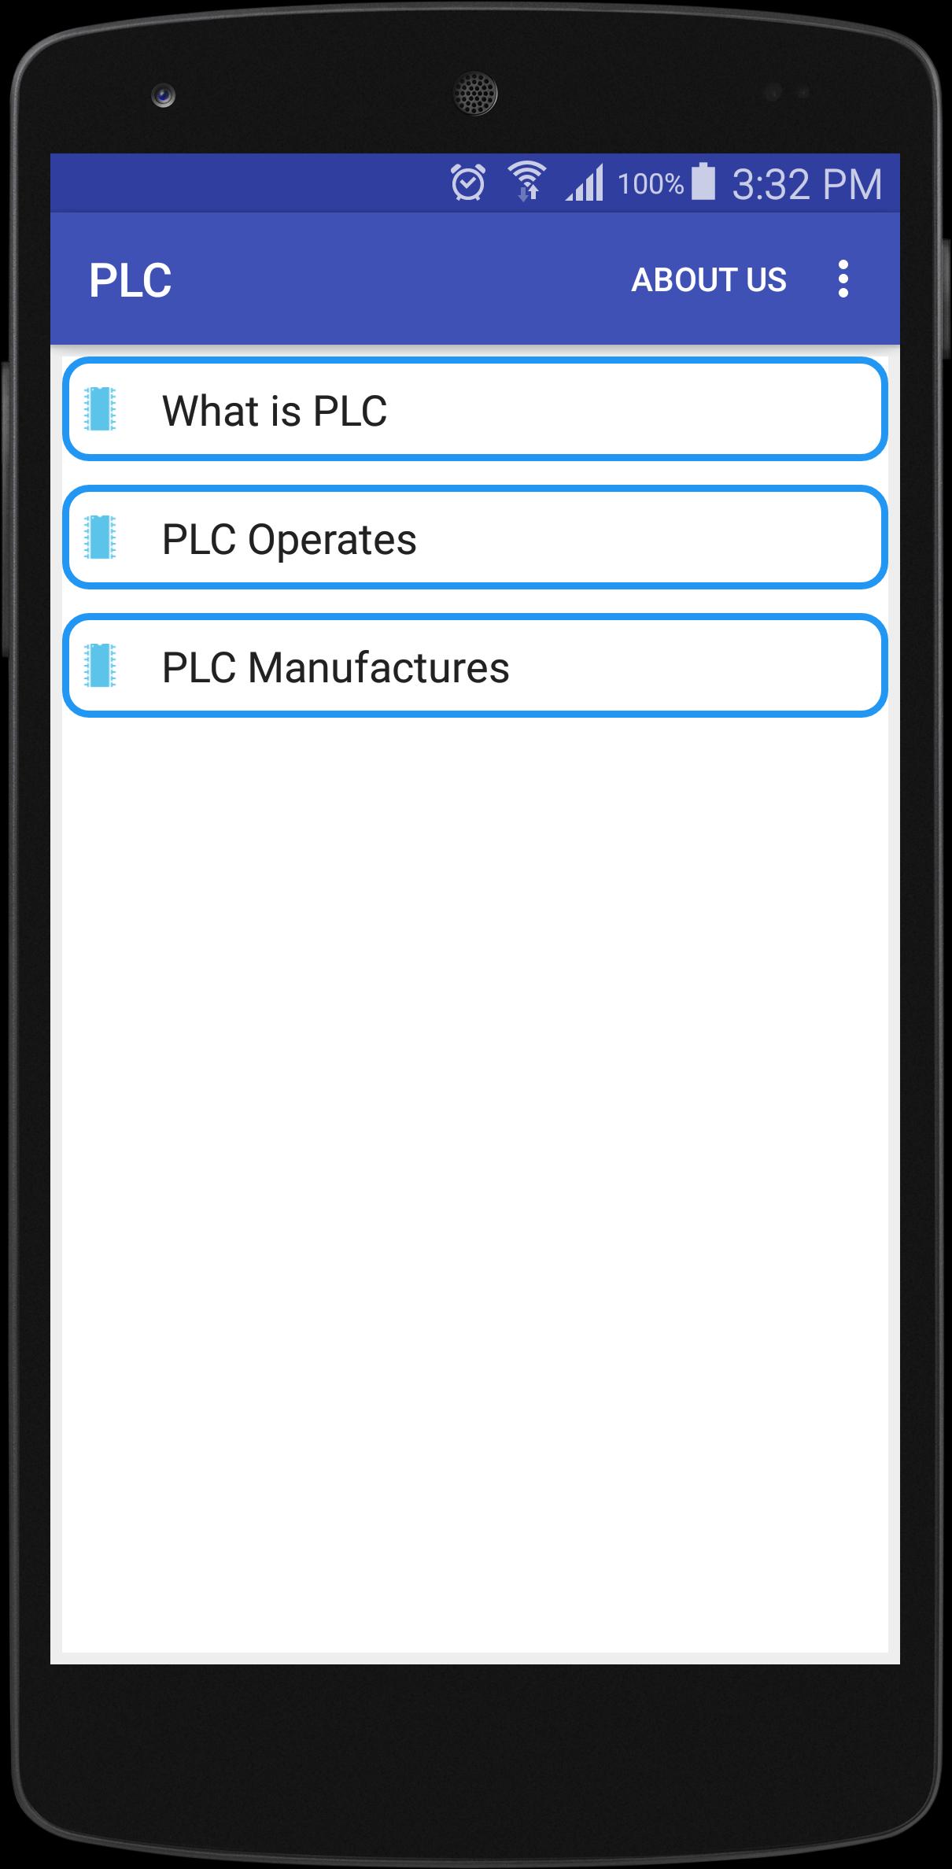Image resolution: width=952 pixels, height=1869 pixels.
Task: Open the three-dot overflow menu
Action: pyautogui.click(x=843, y=279)
